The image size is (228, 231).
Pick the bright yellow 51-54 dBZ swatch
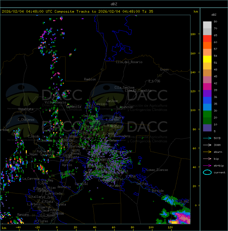click(x=207, y=59)
